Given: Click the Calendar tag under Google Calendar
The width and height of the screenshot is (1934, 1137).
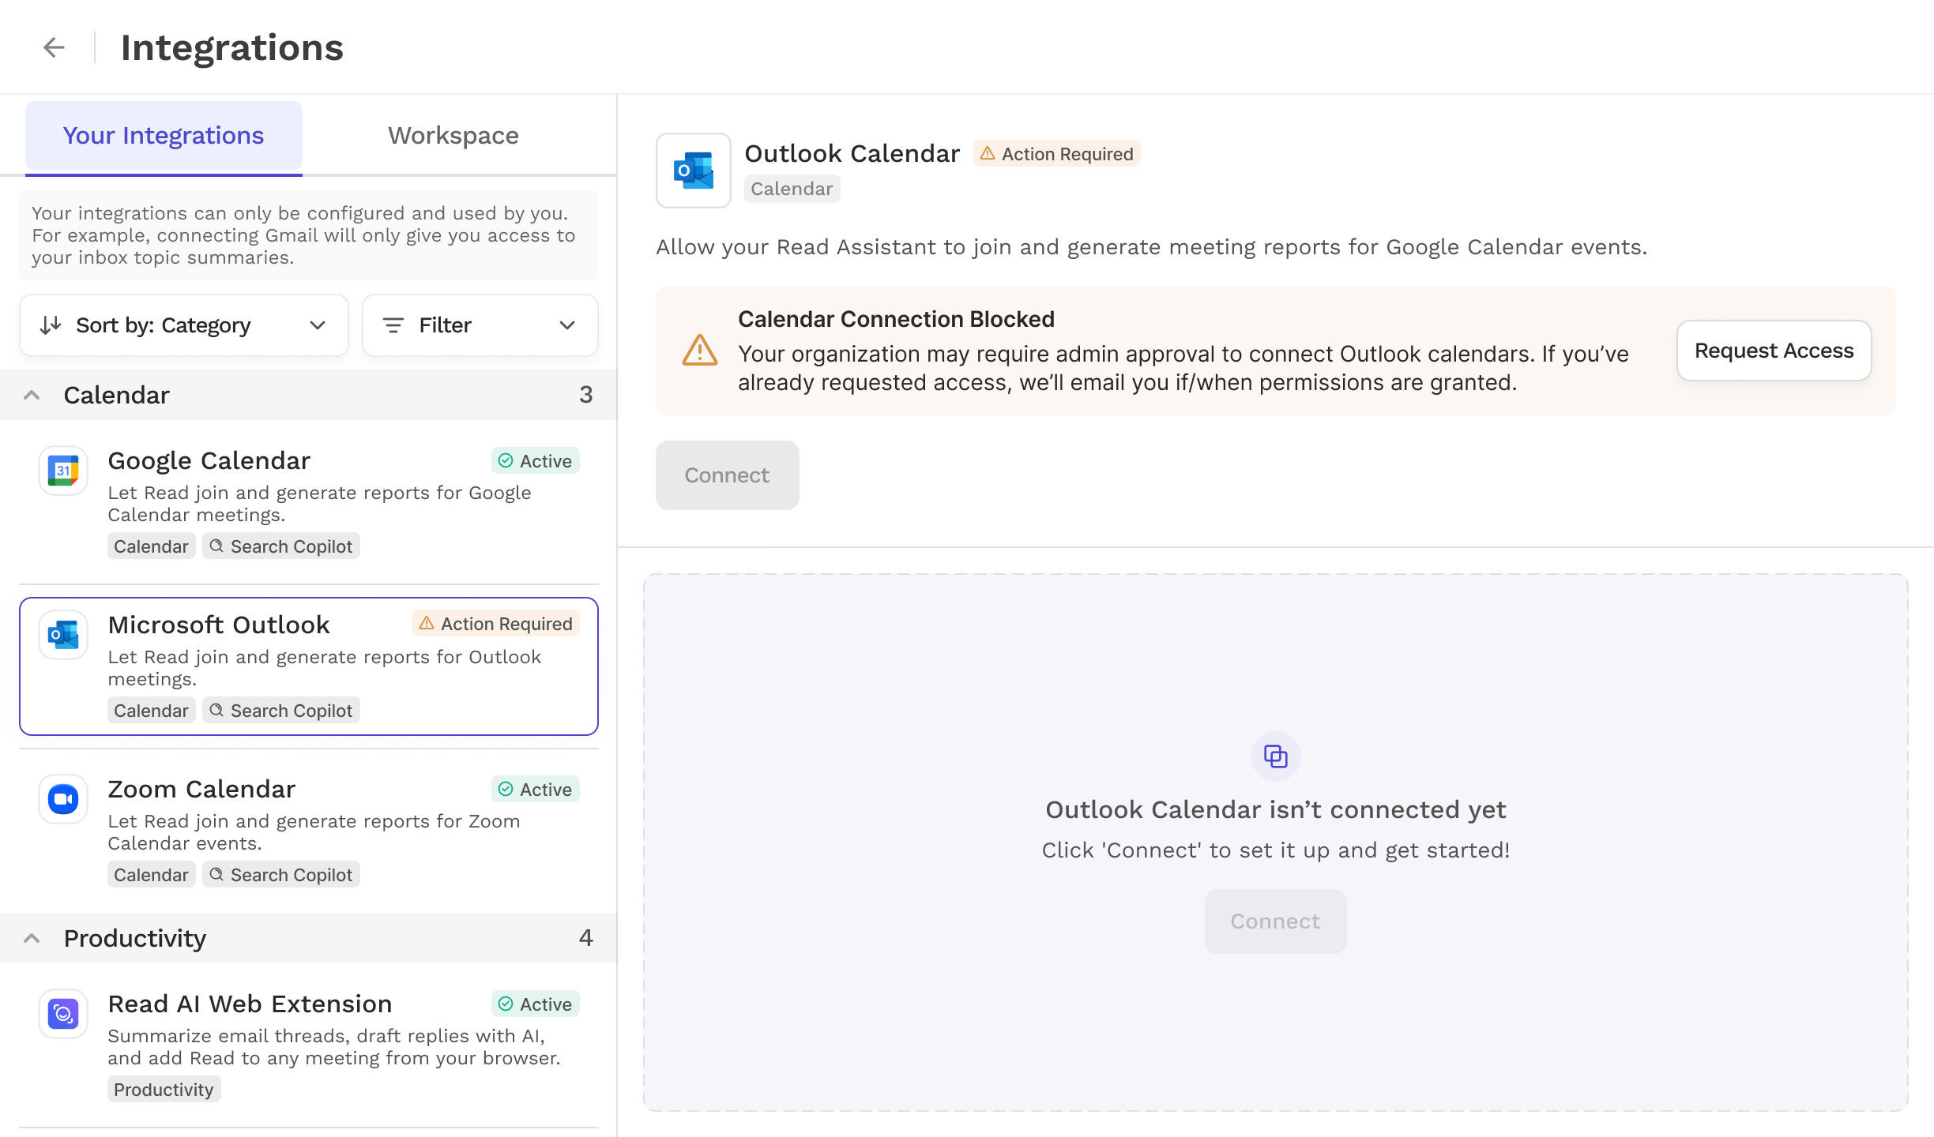Looking at the screenshot, I should (151, 546).
